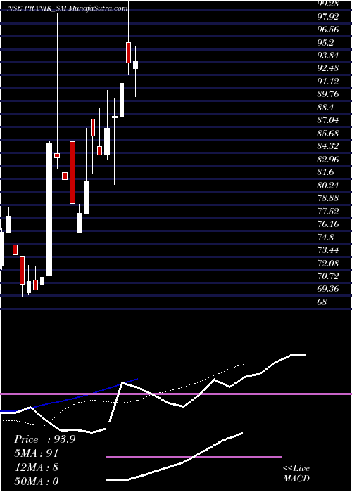Click the 81.6 price axis label

[x=325, y=172]
